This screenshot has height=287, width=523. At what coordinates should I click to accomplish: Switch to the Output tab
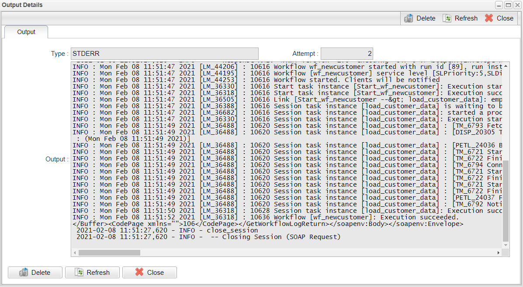click(x=26, y=32)
